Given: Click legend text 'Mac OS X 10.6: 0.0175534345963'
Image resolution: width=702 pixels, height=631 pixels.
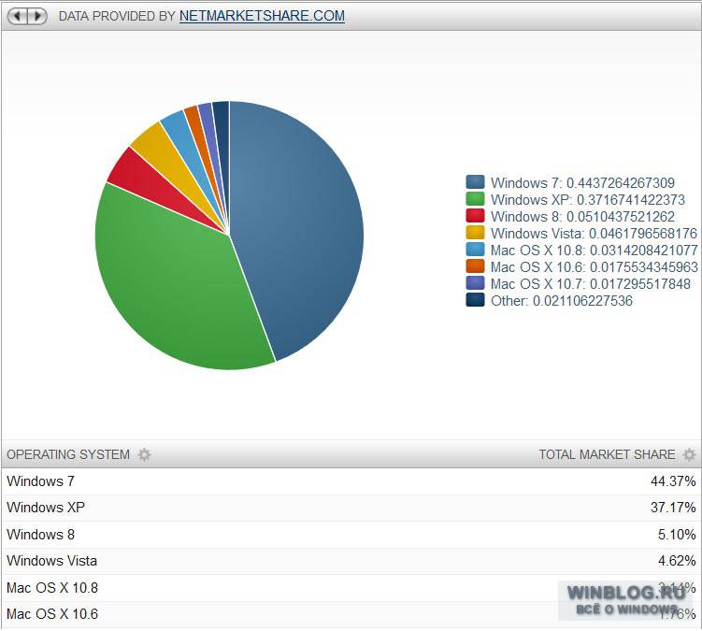Looking at the screenshot, I should coord(595,267).
